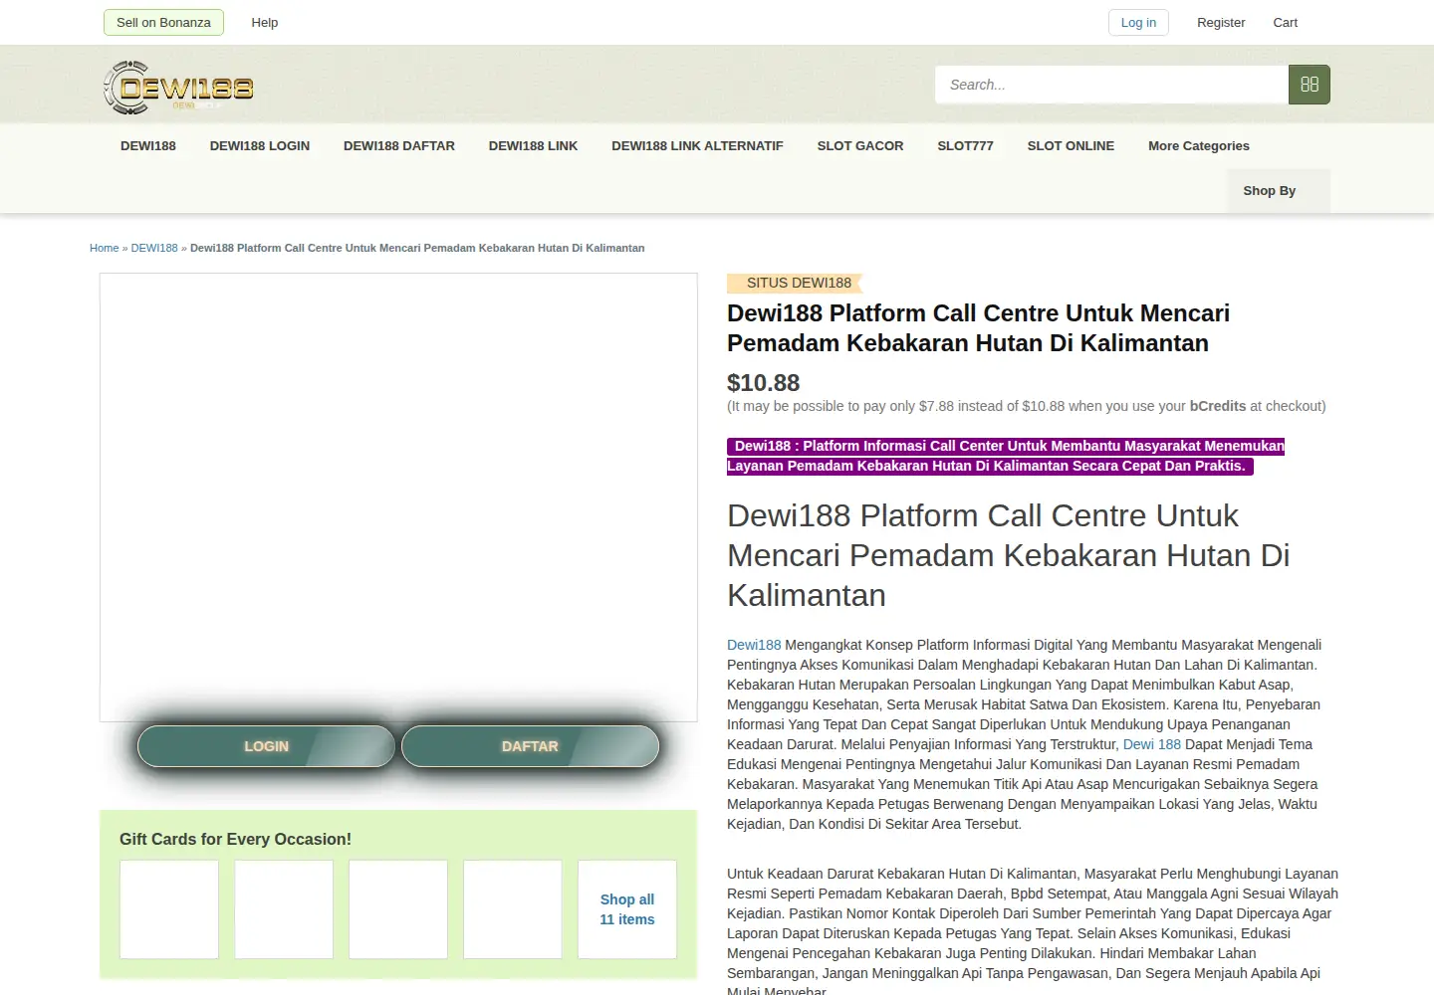Open SLOT777 category
1434x995 pixels.
coord(965,145)
